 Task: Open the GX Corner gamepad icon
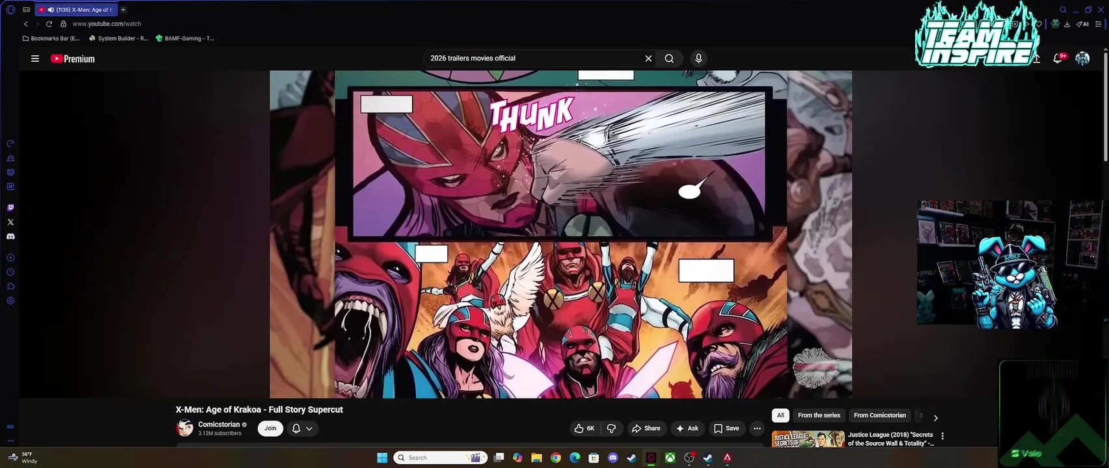coord(26,10)
